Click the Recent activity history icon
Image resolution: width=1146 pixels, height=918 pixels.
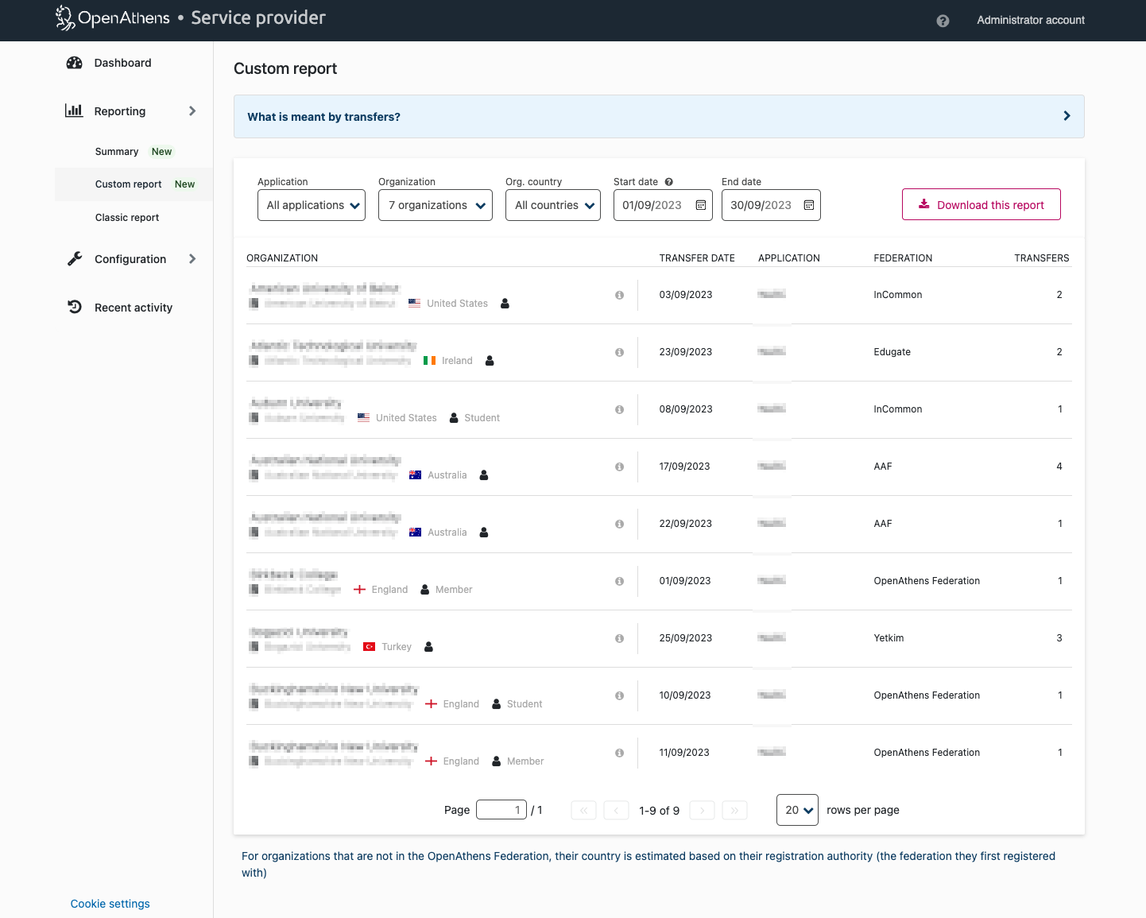pyautogui.click(x=75, y=307)
